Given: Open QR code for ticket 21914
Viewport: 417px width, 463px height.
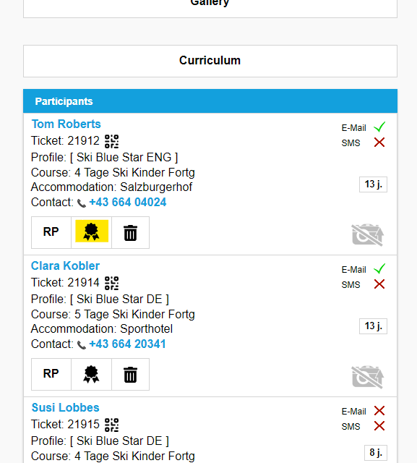Looking at the screenshot, I should (x=112, y=283).
